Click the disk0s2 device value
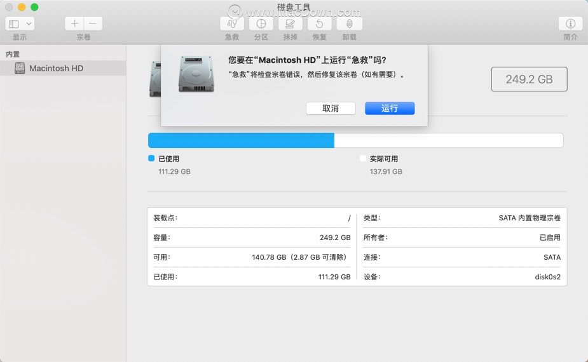This screenshot has width=588, height=362. [547, 277]
